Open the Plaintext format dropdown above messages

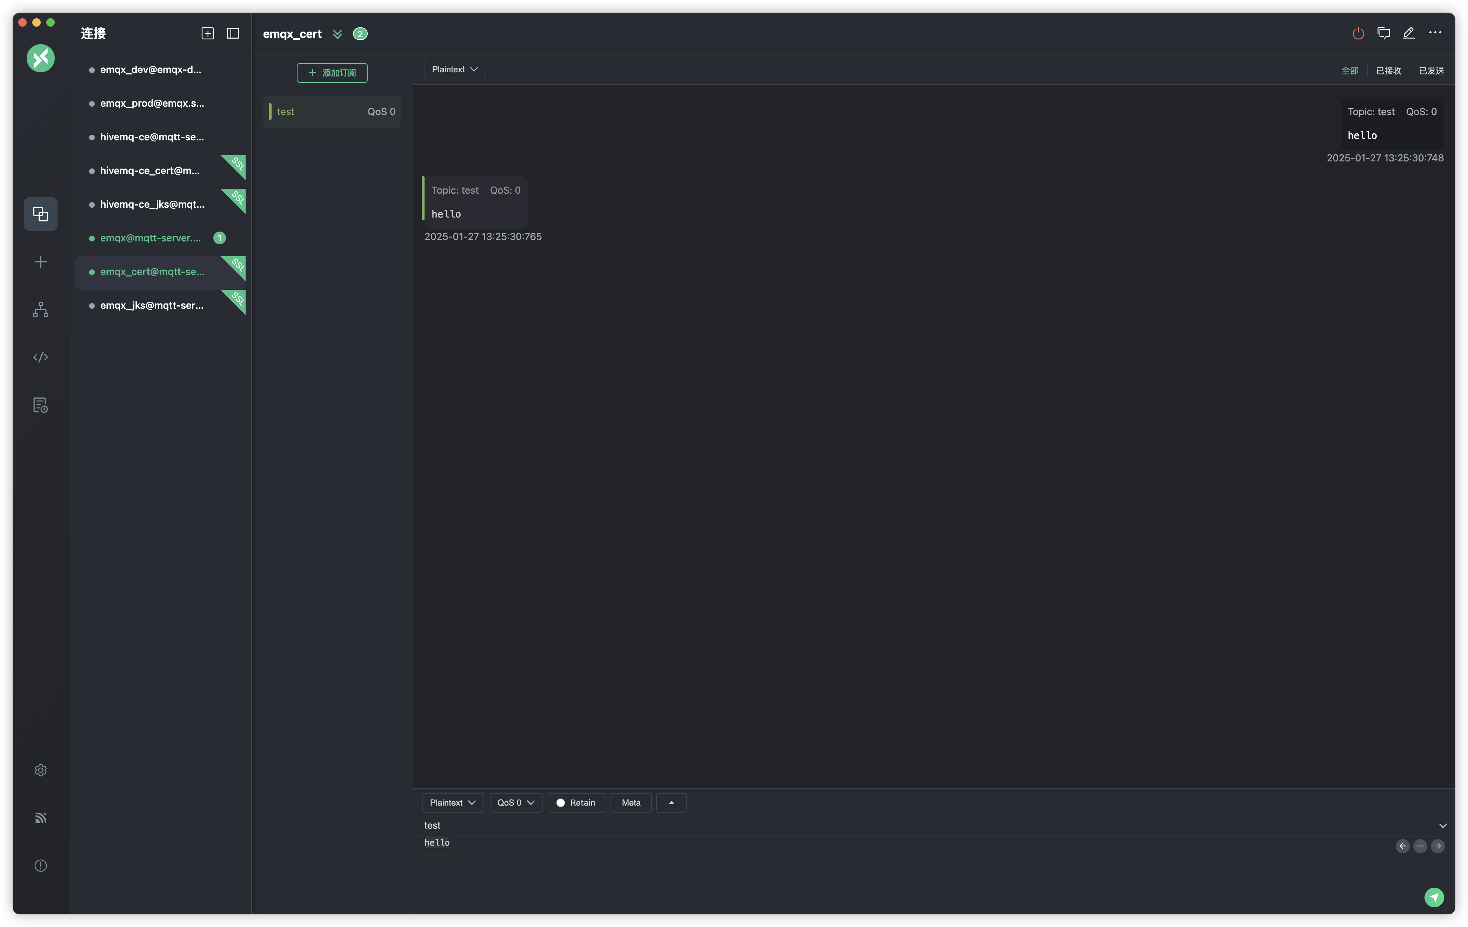pos(455,69)
